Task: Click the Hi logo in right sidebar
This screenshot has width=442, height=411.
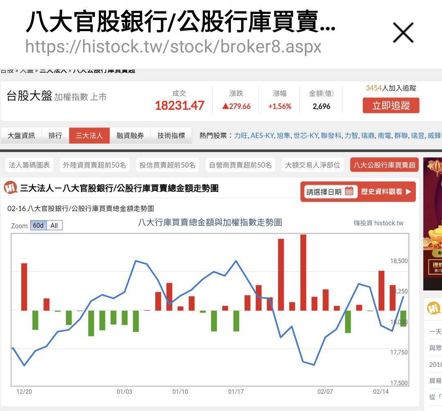Action: tap(434, 309)
